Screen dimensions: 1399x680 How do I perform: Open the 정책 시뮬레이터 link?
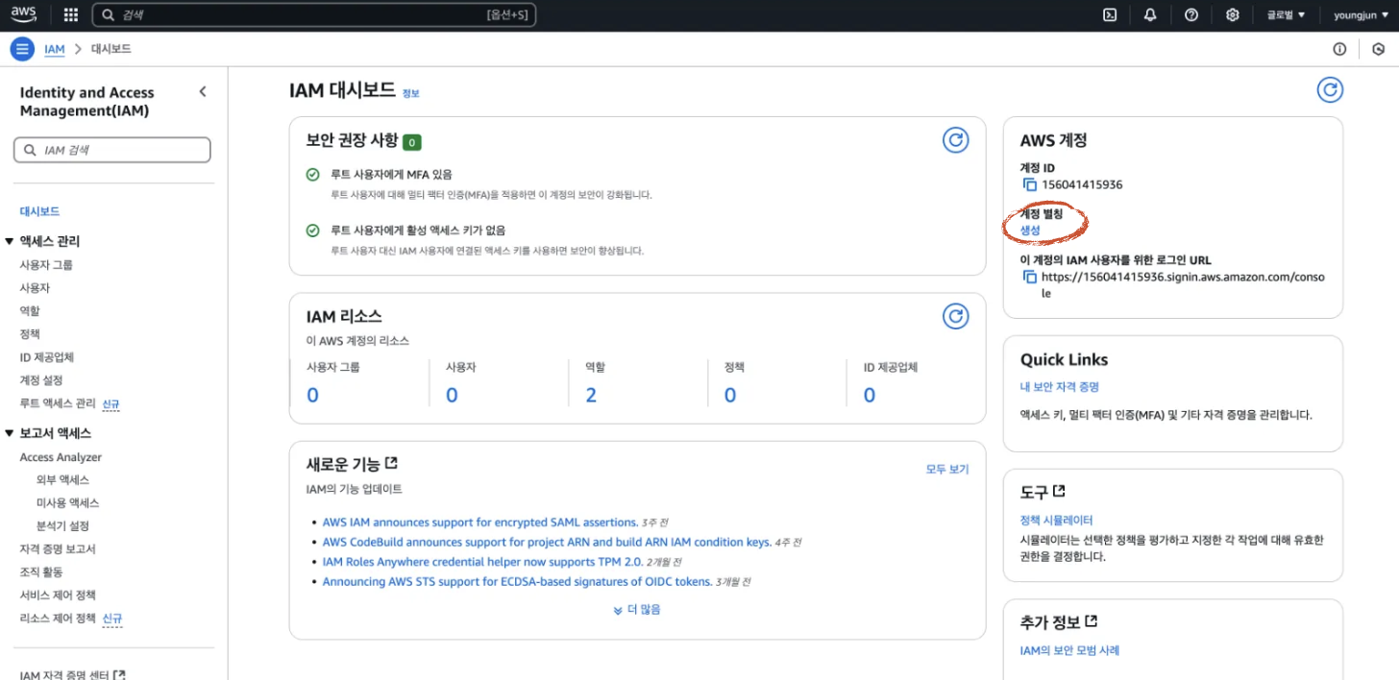coord(1056,520)
